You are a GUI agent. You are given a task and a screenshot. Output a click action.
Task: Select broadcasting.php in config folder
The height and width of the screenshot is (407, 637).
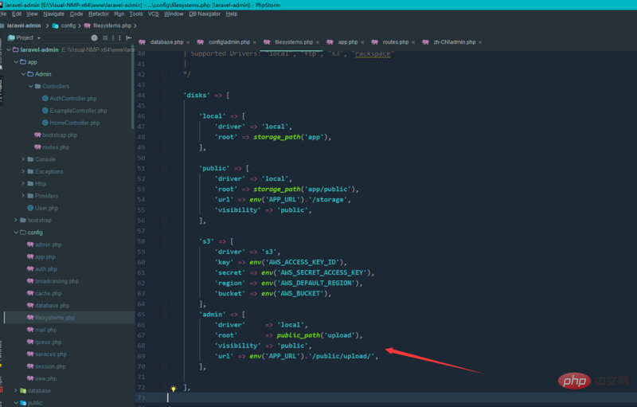pyautogui.click(x=57, y=281)
